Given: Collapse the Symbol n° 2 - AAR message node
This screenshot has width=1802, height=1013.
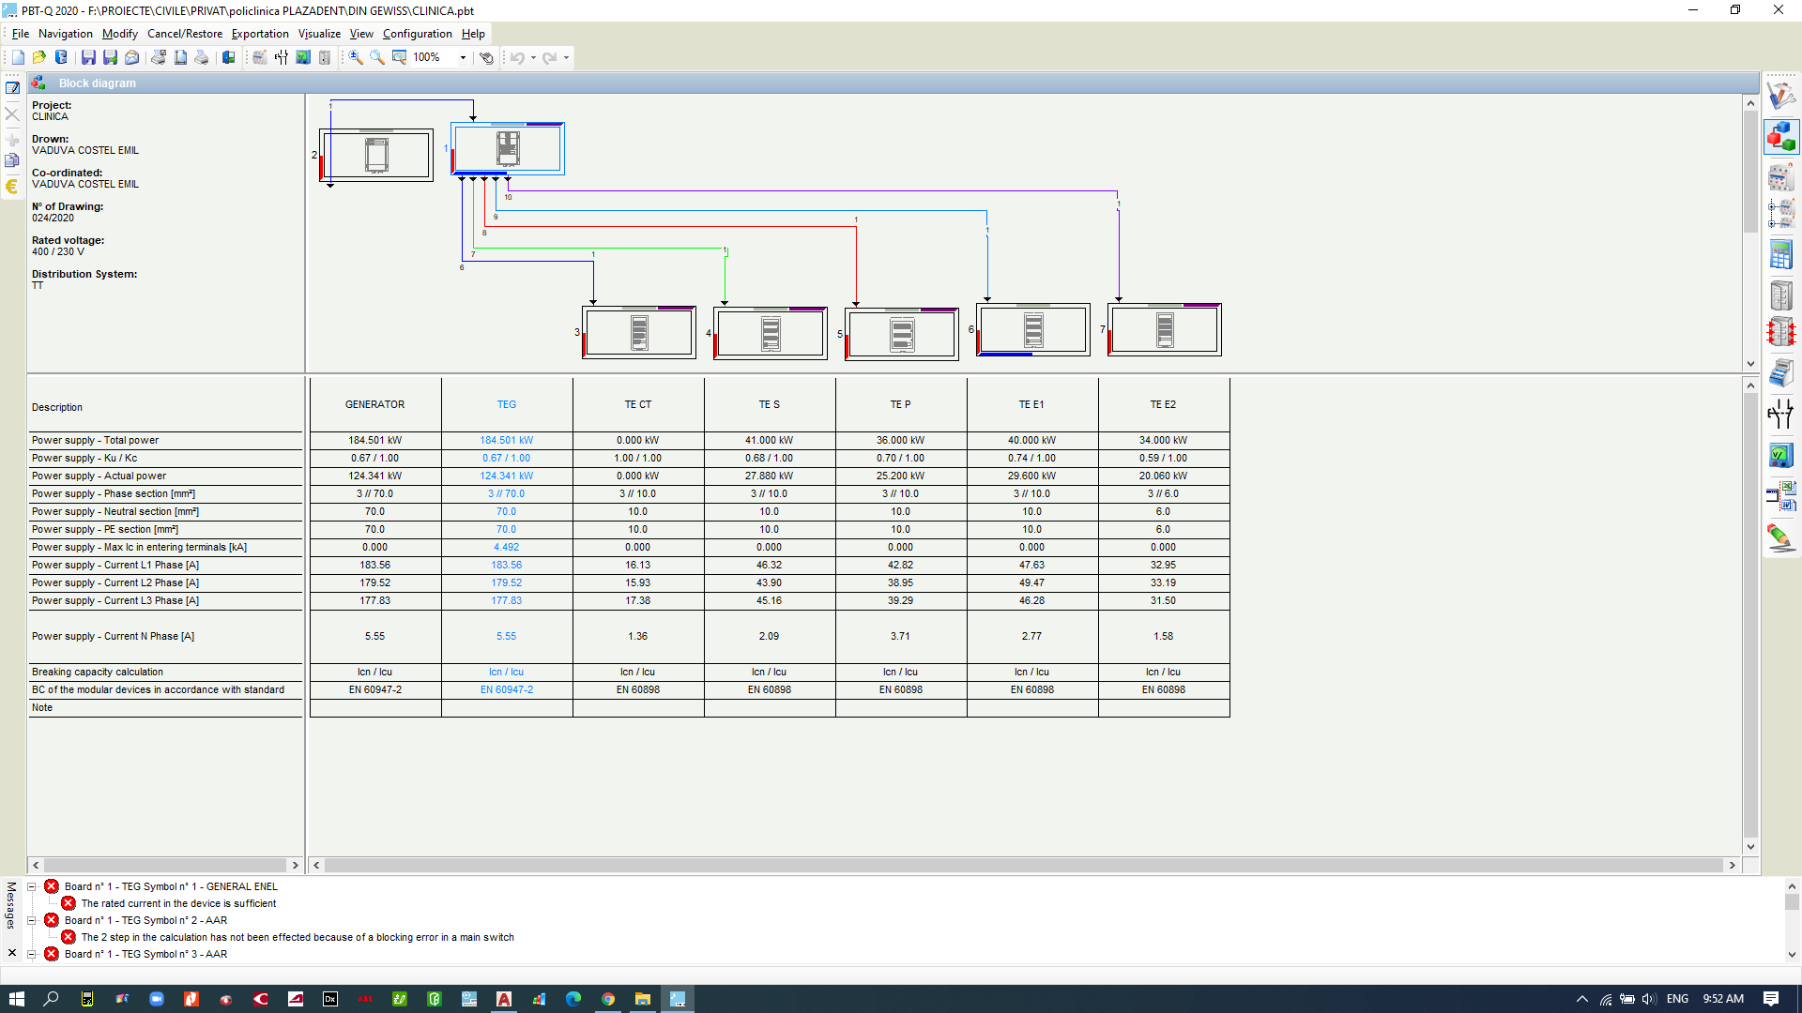Looking at the screenshot, I should click(x=31, y=920).
